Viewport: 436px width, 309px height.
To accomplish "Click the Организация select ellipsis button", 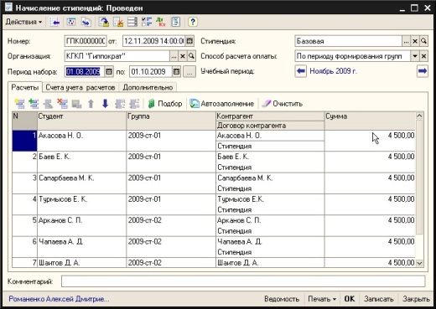I will (174, 56).
